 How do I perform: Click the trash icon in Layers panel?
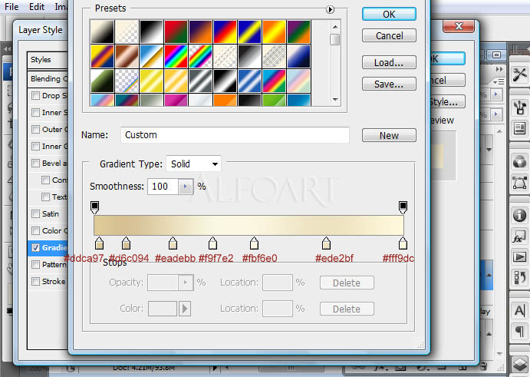pyautogui.click(x=484, y=366)
